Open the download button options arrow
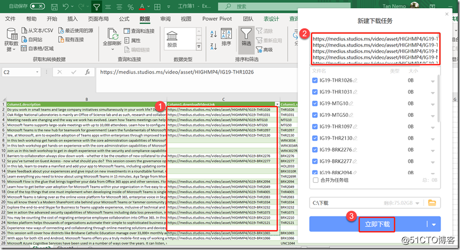 coord(433,225)
